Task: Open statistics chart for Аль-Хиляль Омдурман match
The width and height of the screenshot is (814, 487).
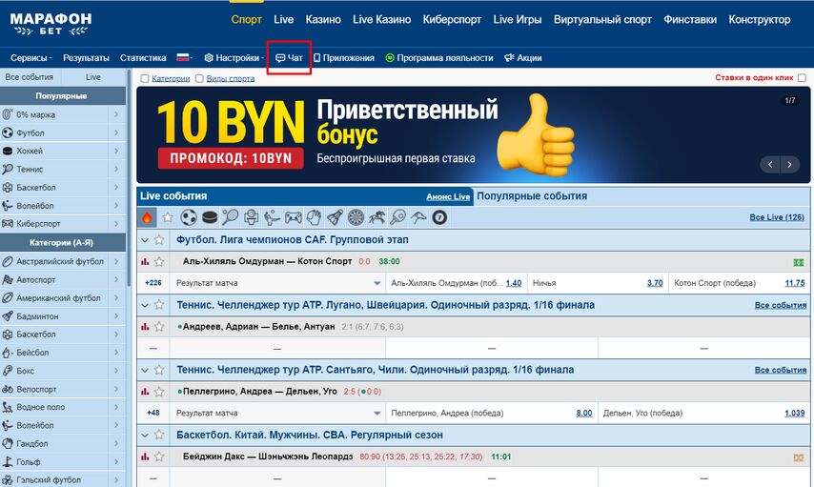Action: [145, 262]
